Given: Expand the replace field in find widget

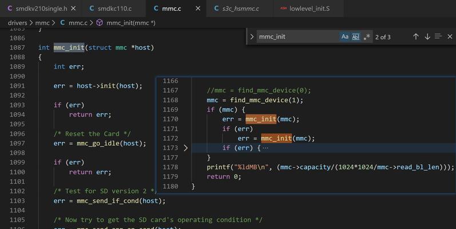Looking at the screenshot, I should (252, 37).
